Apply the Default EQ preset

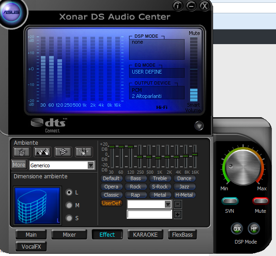(x=111, y=178)
